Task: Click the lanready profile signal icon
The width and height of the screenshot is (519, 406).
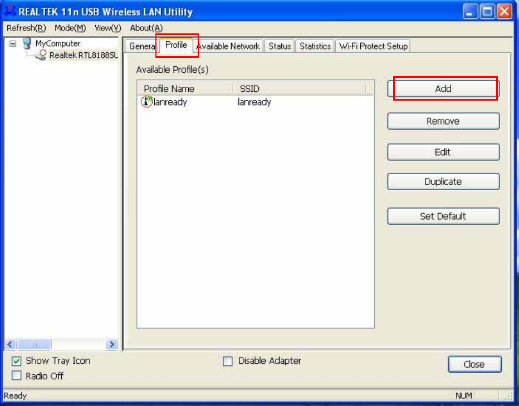Action: (146, 102)
